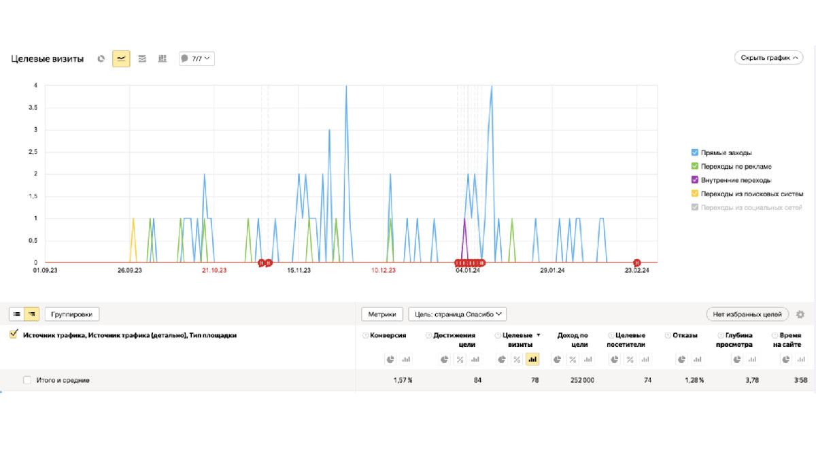Select the tree list view icon
Image resolution: width=816 pixels, height=459 pixels.
[31, 314]
